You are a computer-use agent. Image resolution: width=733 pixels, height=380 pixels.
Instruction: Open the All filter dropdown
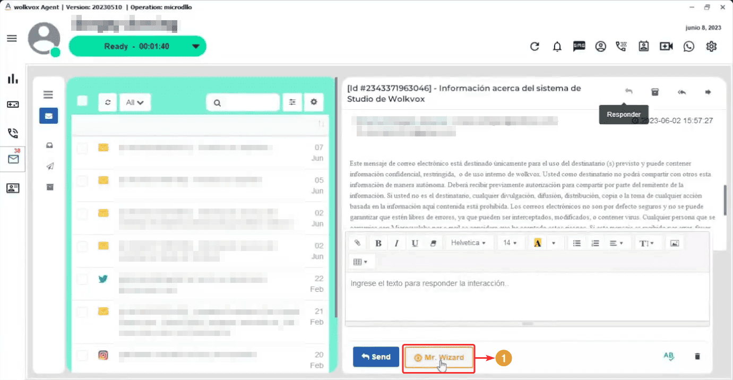(x=135, y=102)
